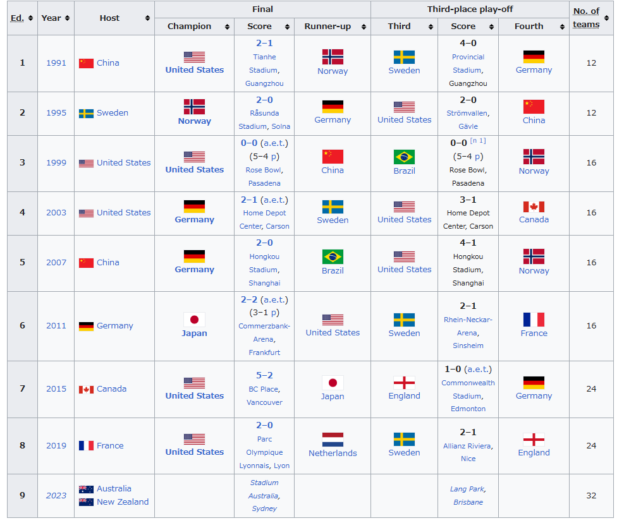
Task: Click Brazil flag in 1999 third-place cell
Action: coord(404,157)
